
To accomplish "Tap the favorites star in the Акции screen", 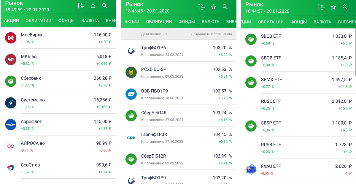I will tap(93, 6).
